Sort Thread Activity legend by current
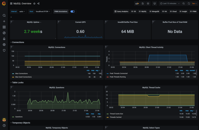199x130 pixels. 192,70
